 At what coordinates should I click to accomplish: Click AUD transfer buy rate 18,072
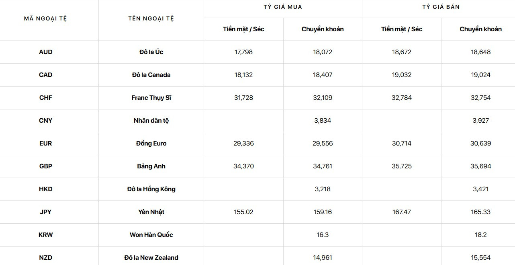[x=323, y=52]
